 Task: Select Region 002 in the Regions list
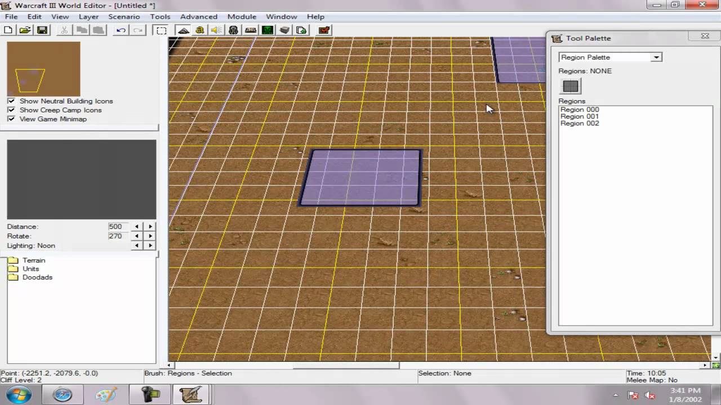point(580,123)
